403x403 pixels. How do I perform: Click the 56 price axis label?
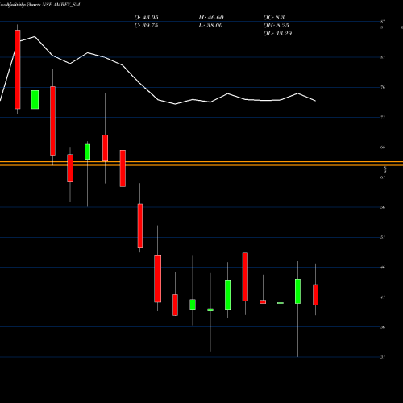[x=383, y=207]
